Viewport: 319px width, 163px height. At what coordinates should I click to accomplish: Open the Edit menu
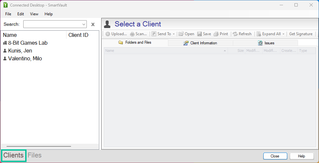pyautogui.click(x=21, y=14)
